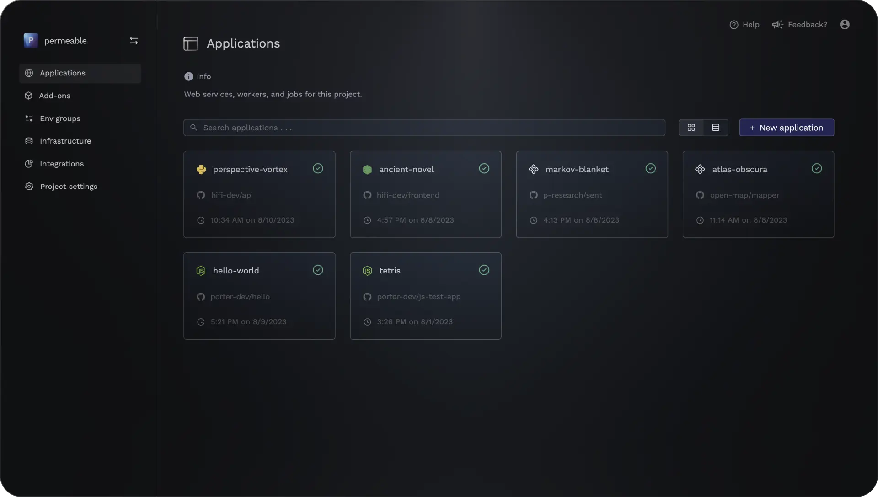Click the New application button
This screenshot has height=497, width=878.
coord(786,128)
